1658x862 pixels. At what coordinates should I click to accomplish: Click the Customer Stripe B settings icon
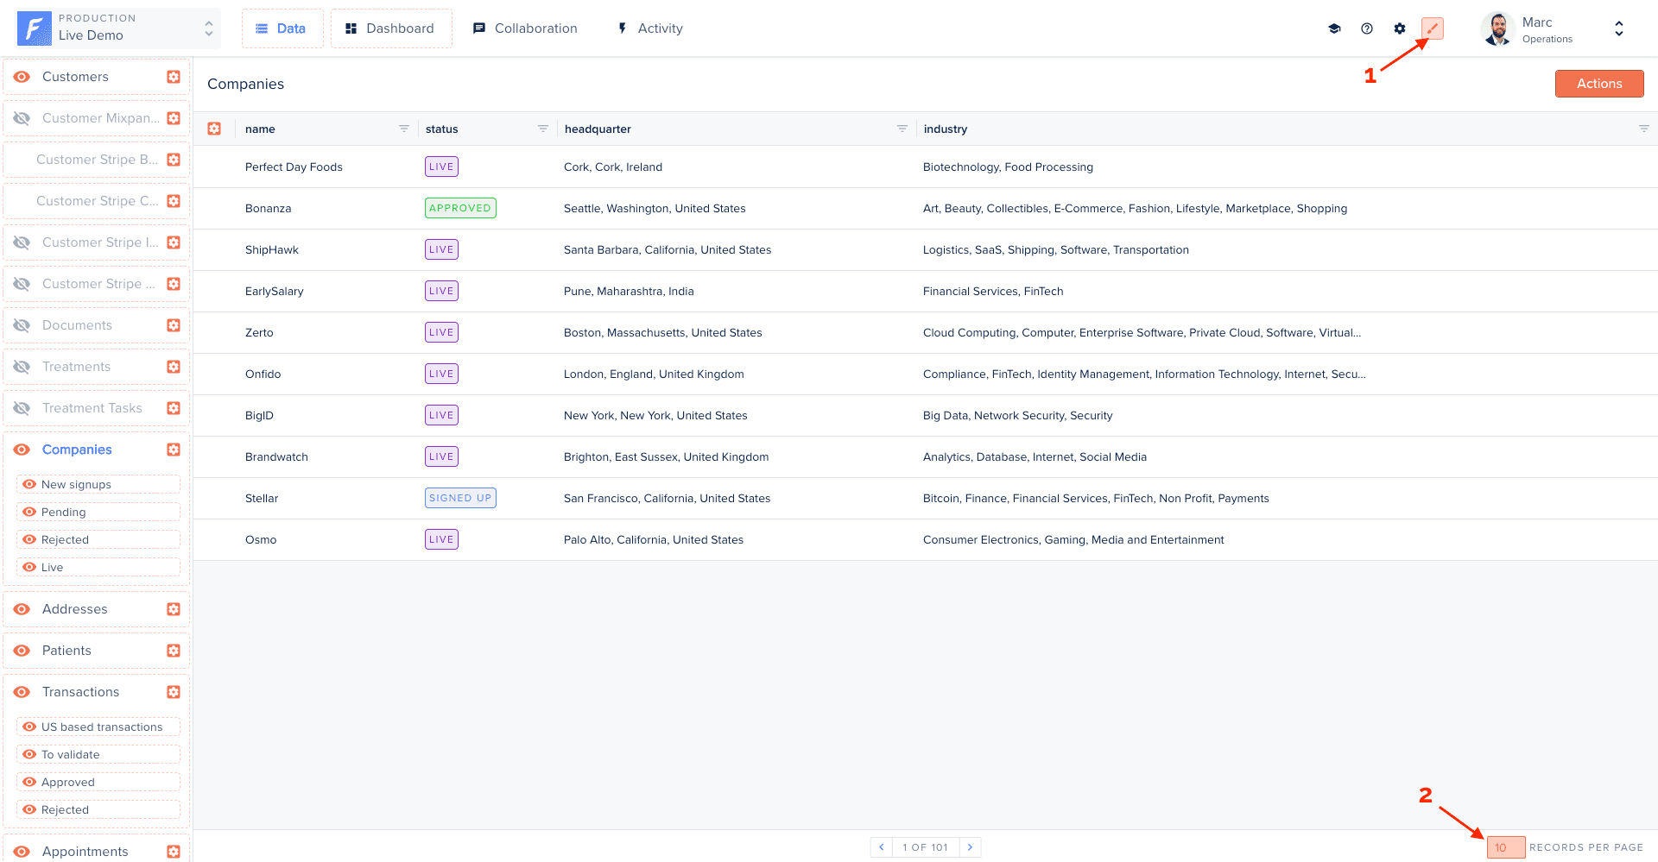click(174, 160)
